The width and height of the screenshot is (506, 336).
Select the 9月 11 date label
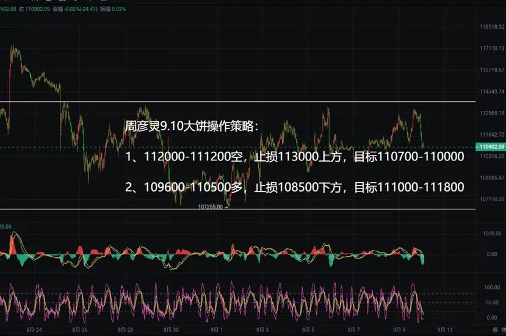click(x=445, y=329)
